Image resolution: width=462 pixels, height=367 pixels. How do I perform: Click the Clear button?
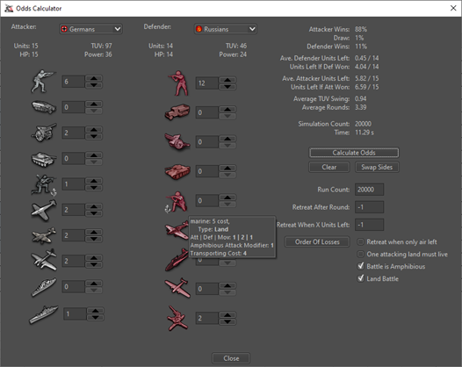[329, 167]
